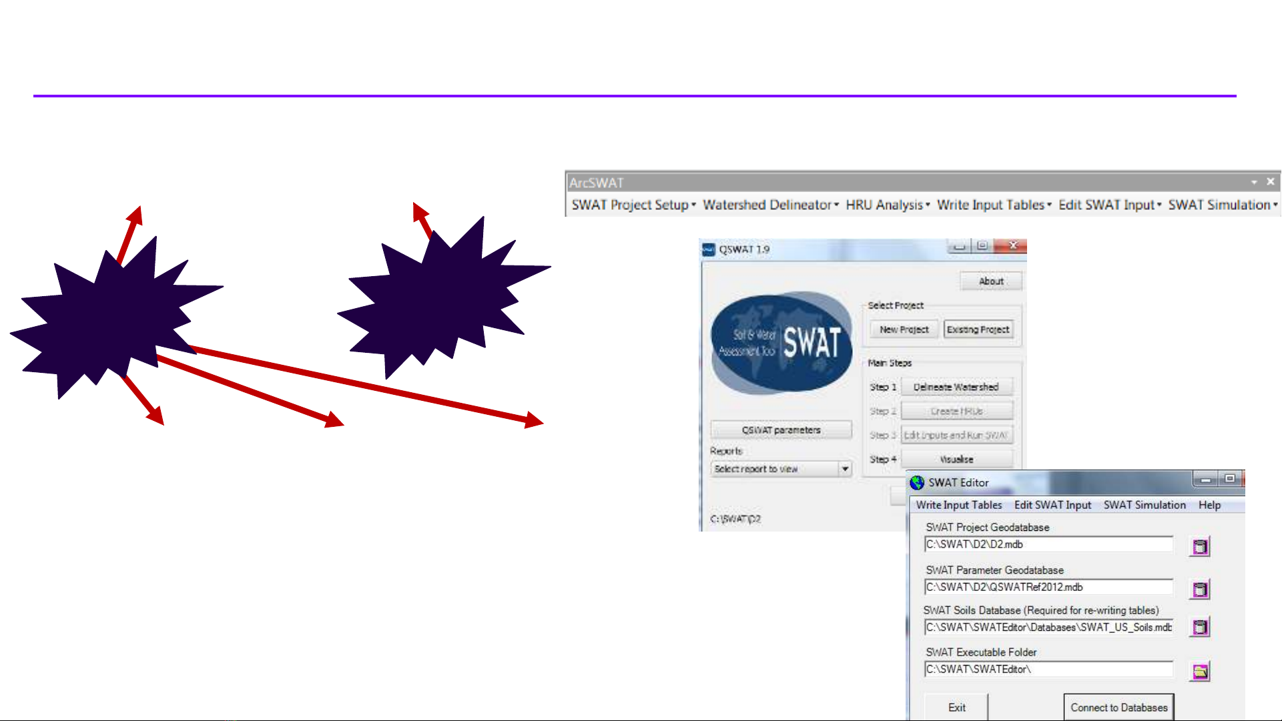
Task: Open SWAT Project Setup menu in ArcSWAT
Action: point(633,205)
